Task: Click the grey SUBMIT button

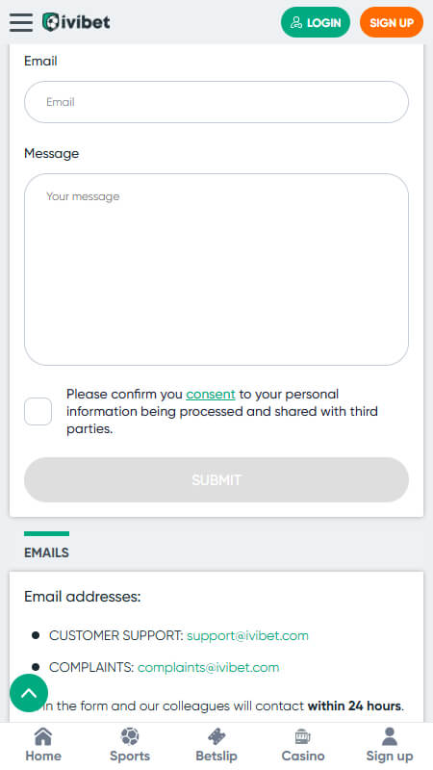Action: pyautogui.click(x=216, y=479)
